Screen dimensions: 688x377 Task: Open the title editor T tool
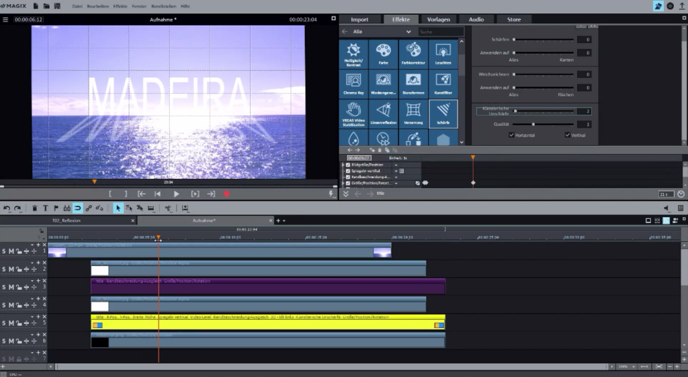point(45,208)
